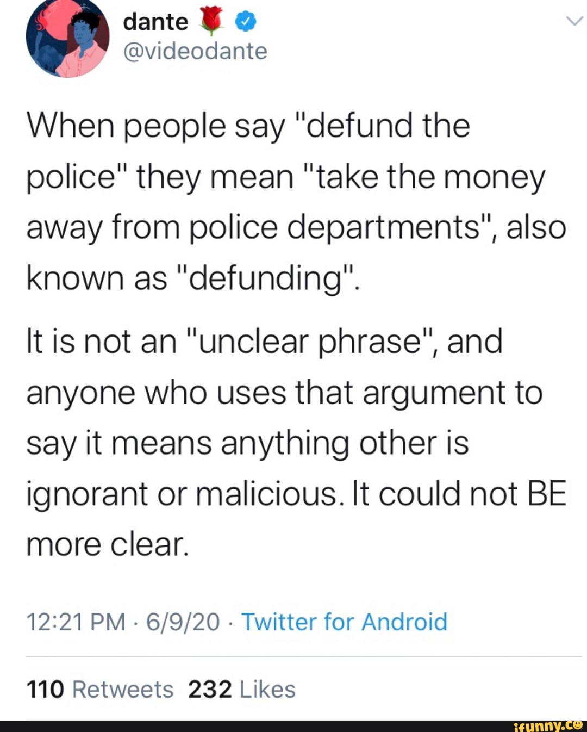Open the Twitter for Android link
This screenshot has width=587, height=732.
tap(344, 622)
